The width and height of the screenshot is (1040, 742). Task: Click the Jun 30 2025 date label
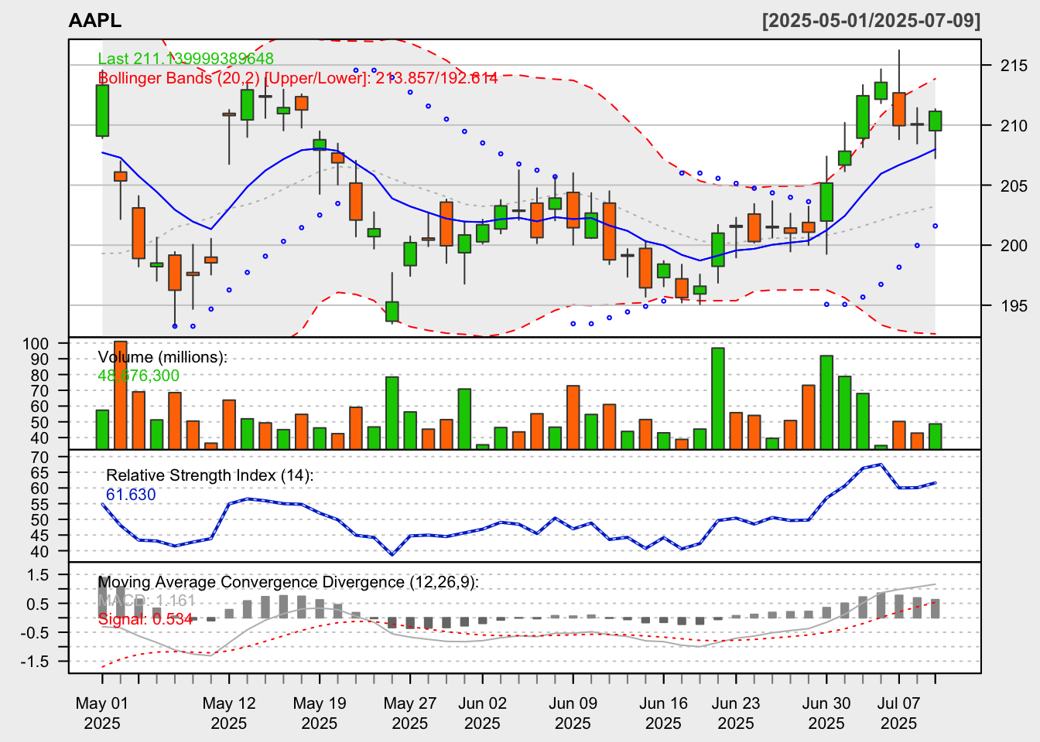coord(826,713)
